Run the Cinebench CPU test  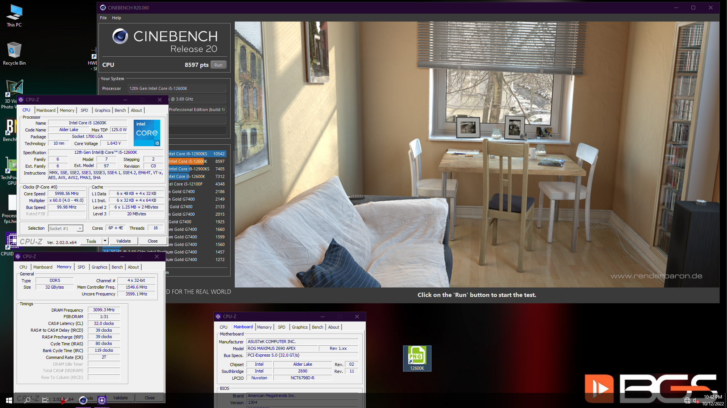pyautogui.click(x=218, y=65)
